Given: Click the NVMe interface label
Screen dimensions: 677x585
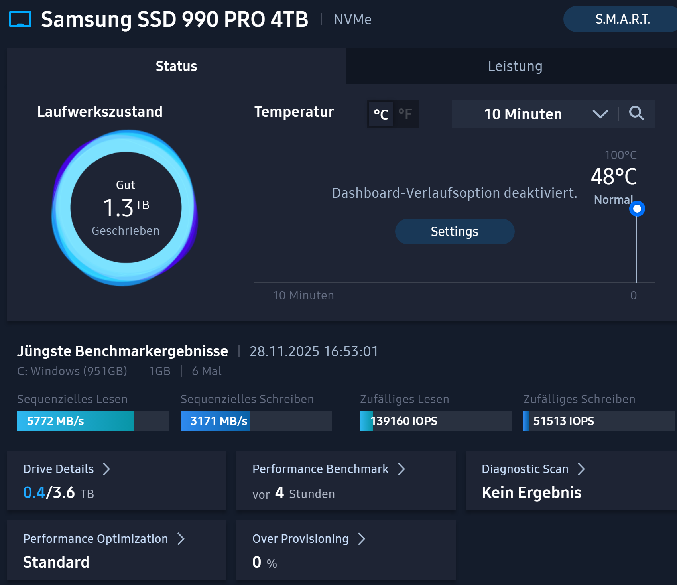Looking at the screenshot, I should coord(352,20).
